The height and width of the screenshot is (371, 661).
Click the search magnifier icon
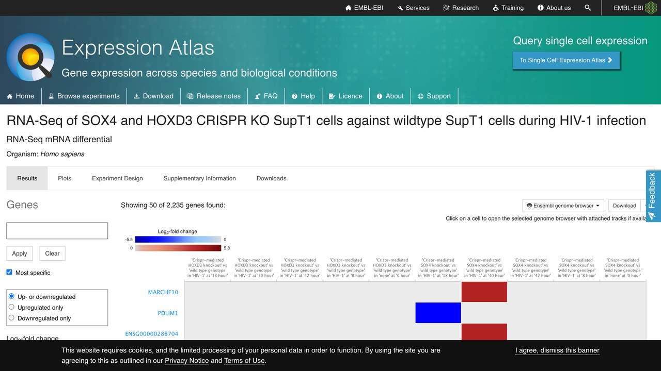click(588, 8)
